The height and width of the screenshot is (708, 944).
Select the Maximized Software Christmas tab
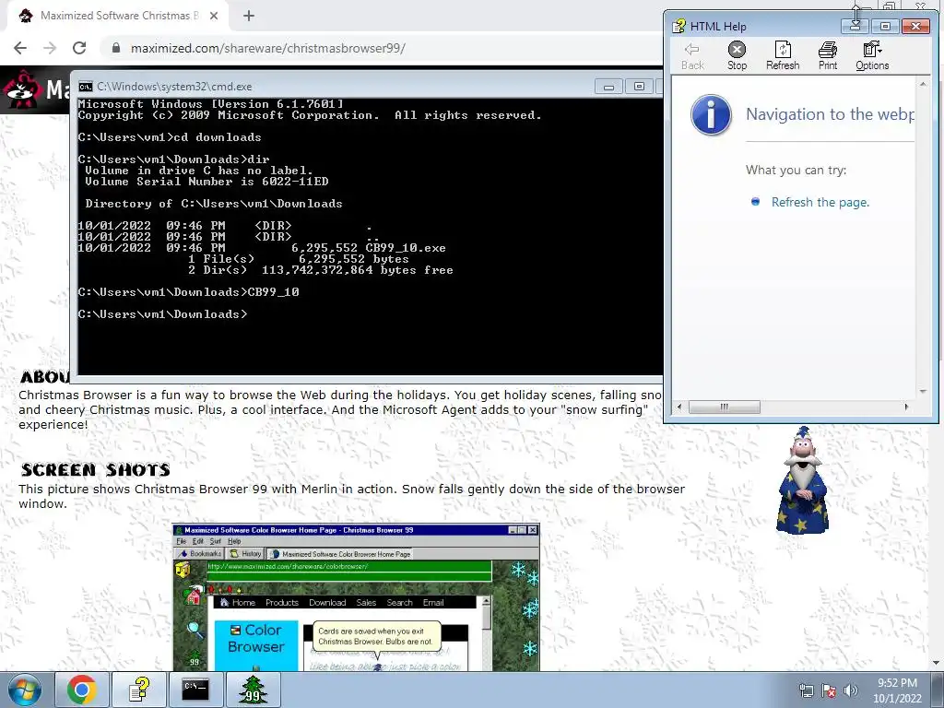[117, 16]
